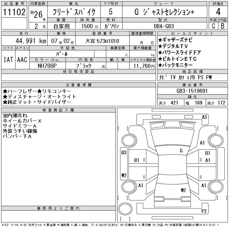Select the G mark on the windshield
This screenshot has height=229, width=229.
(181, 151)
